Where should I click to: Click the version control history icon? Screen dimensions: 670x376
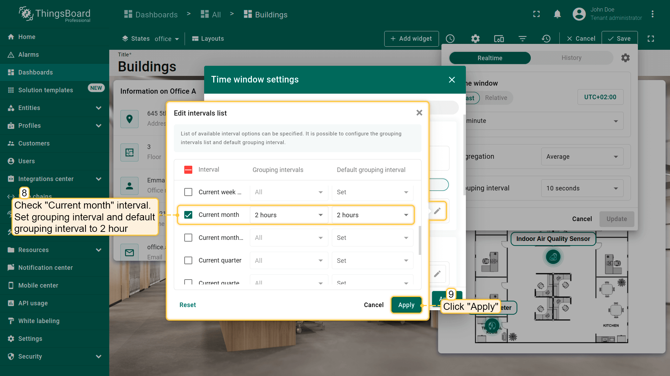[x=546, y=39]
